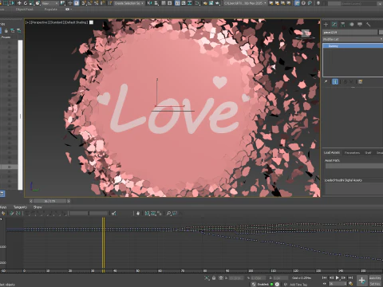
Task: Open the Shelf rollout tab
Action: coord(368,152)
